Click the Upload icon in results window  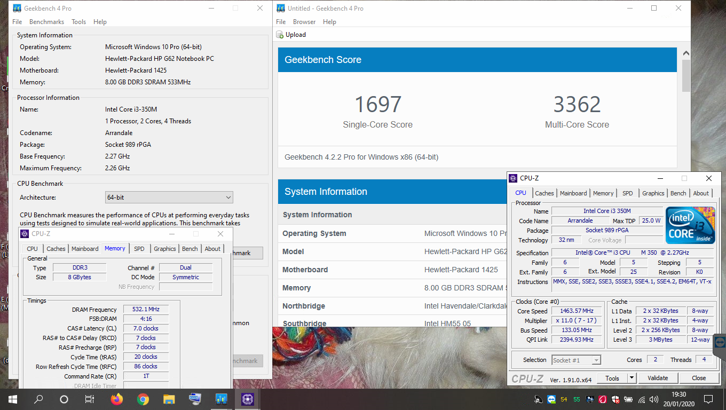(280, 35)
